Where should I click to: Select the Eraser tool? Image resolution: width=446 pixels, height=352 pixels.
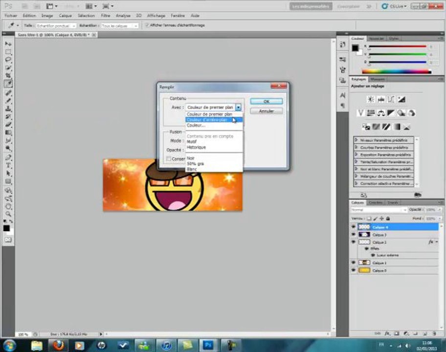pos(8,125)
